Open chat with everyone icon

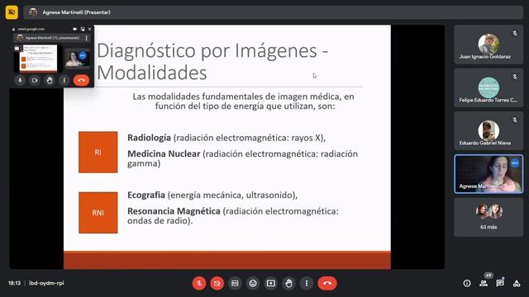tap(500, 283)
